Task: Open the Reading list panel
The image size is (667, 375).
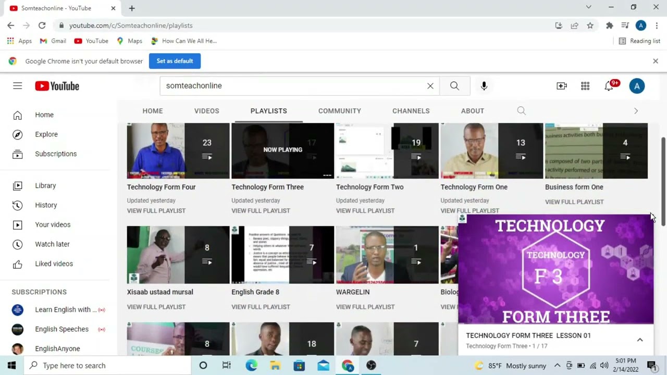Action: click(x=639, y=41)
